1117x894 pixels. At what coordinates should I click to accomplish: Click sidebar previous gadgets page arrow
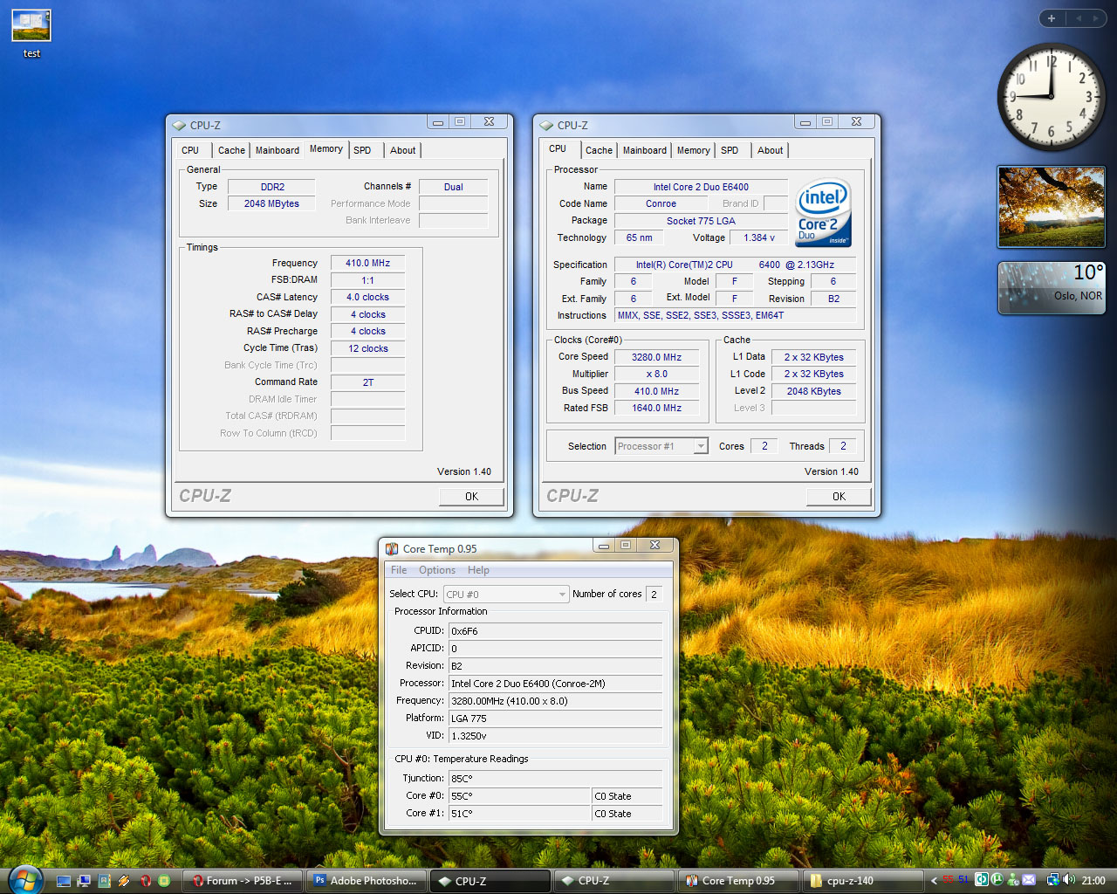tap(1078, 18)
